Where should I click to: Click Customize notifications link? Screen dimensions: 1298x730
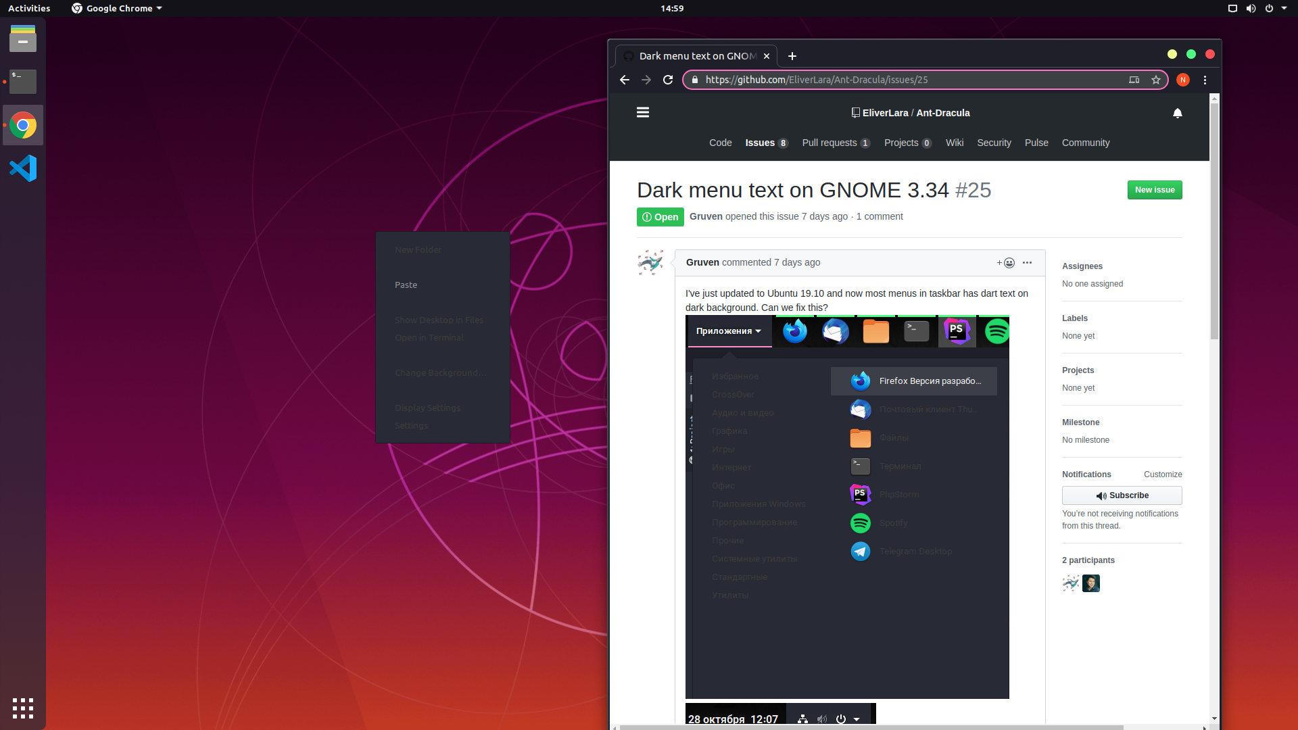tap(1163, 474)
